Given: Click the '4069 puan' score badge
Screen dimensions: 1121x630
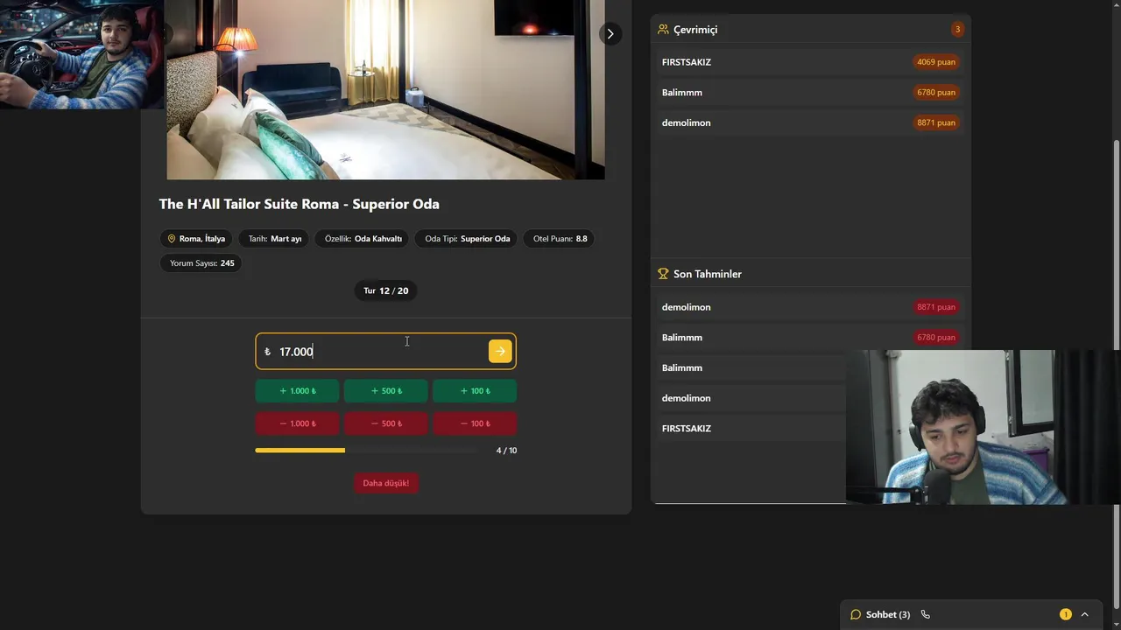Looking at the screenshot, I should click(936, 62).
